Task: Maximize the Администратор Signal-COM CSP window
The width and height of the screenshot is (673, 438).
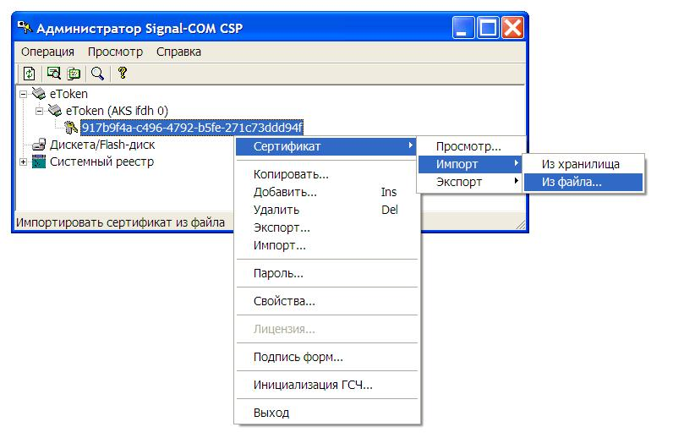Action: (x=489, y=28)
